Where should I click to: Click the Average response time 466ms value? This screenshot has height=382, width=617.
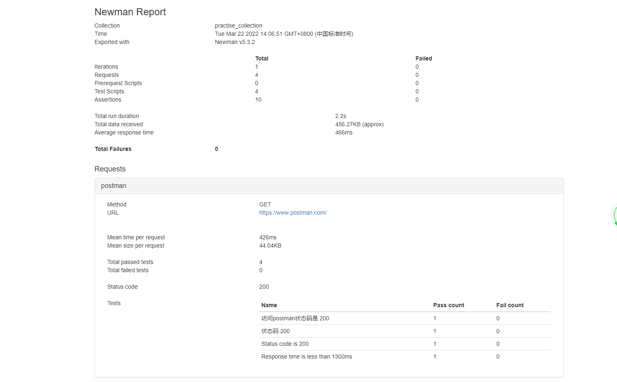point(344,132)
